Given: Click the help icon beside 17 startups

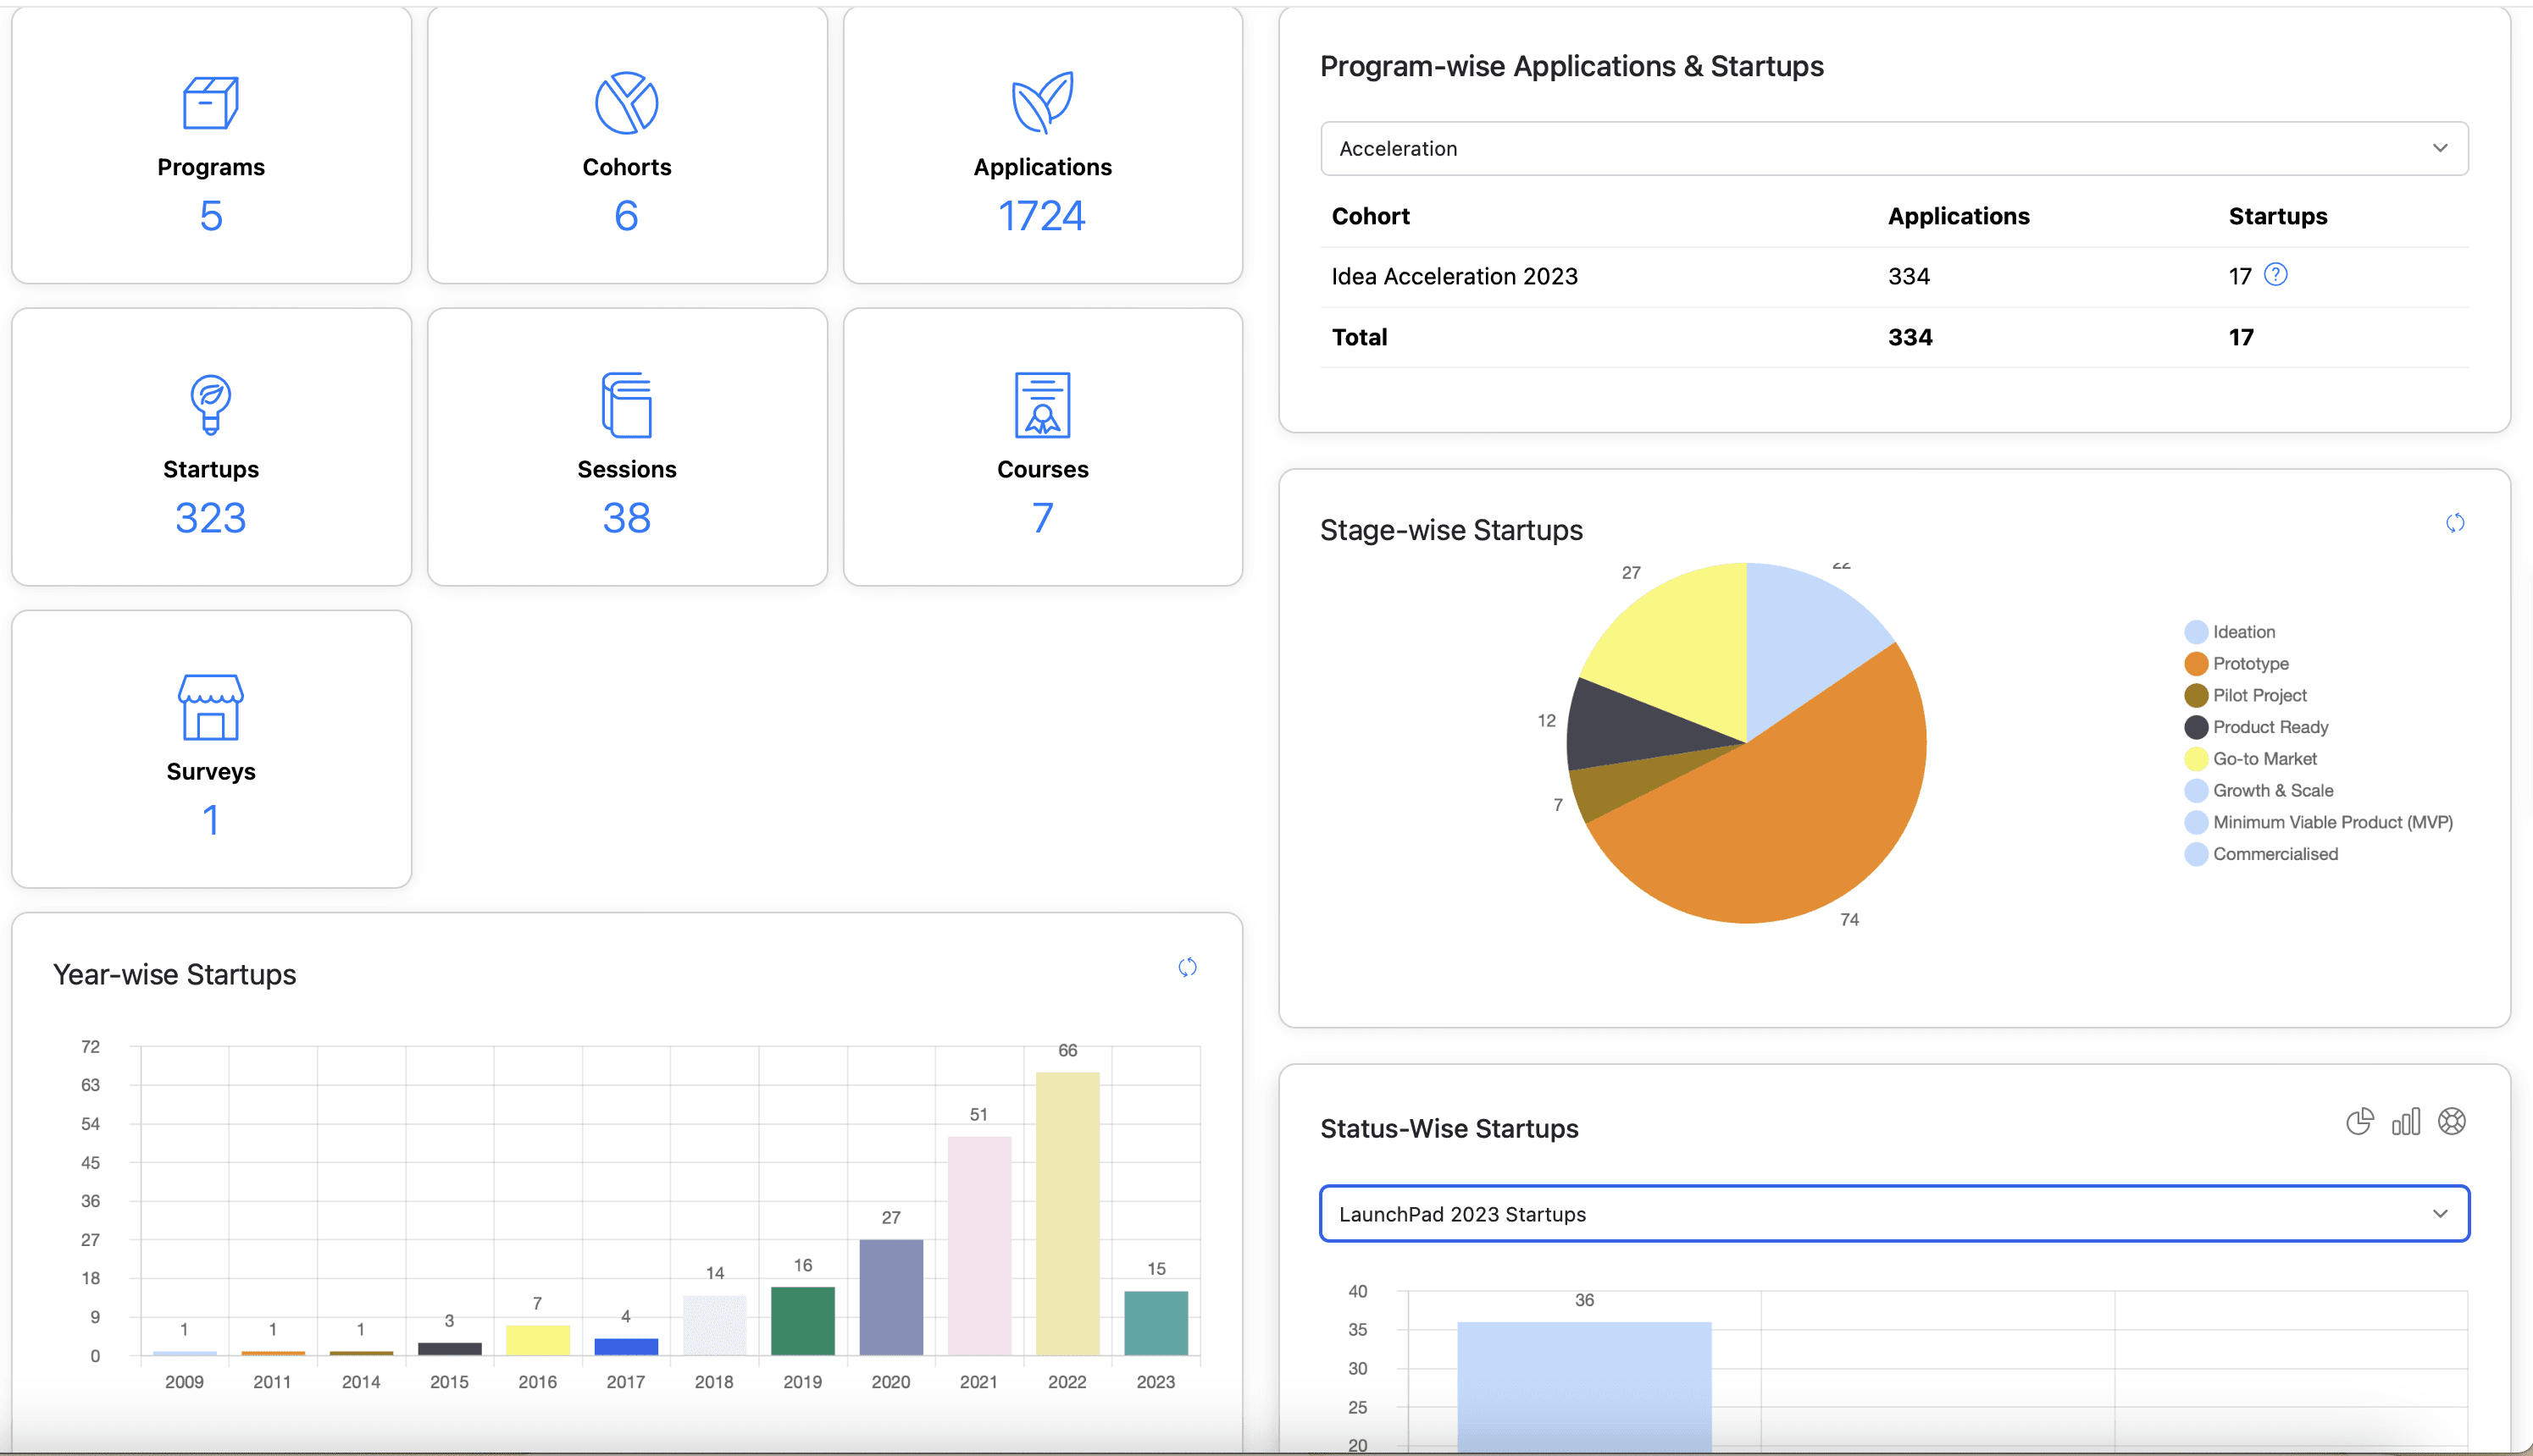Looking at the screenshot, I should coord(2275,275).
